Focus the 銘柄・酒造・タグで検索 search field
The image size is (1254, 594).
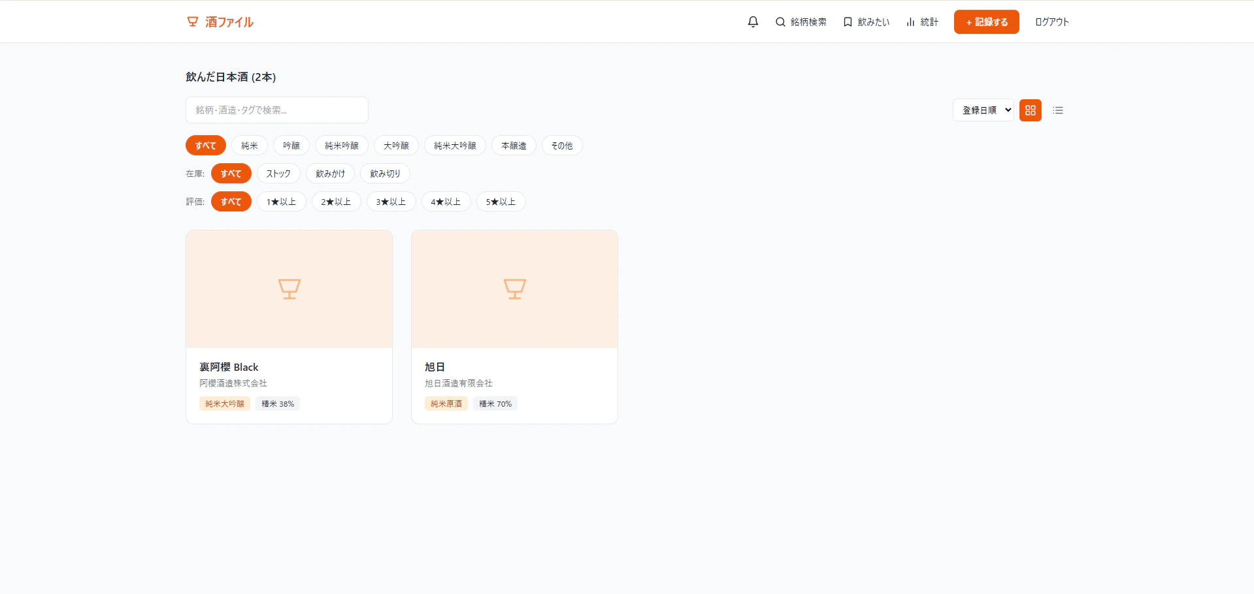coord(277,110)
